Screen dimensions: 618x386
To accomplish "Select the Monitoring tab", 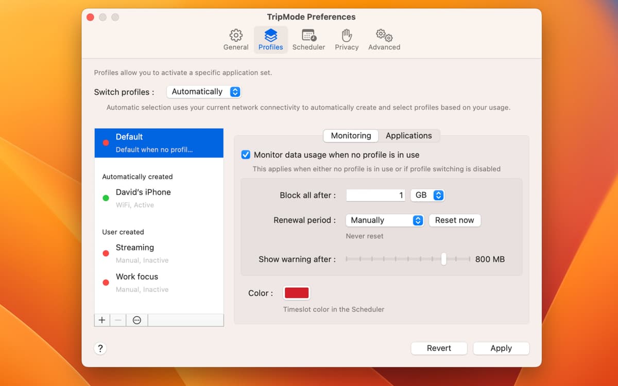I will click(x=351, y=136).
